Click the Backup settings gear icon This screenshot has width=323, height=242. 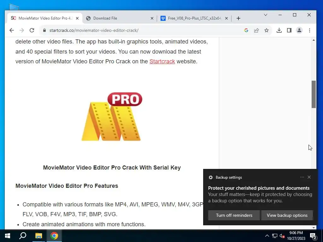(x=210, y=177)
